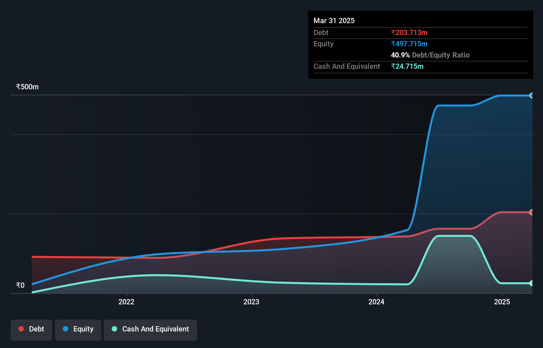Click the 2022 x-axis label
This screenshot has height=348, width=543.
126,302
